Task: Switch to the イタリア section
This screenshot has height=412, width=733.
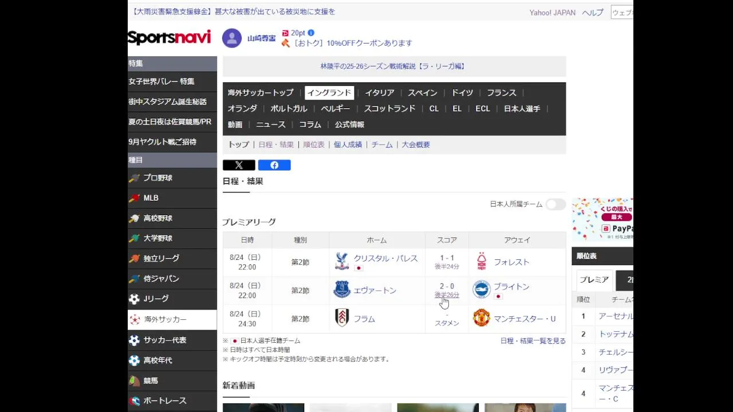Action: pos(380,93)
